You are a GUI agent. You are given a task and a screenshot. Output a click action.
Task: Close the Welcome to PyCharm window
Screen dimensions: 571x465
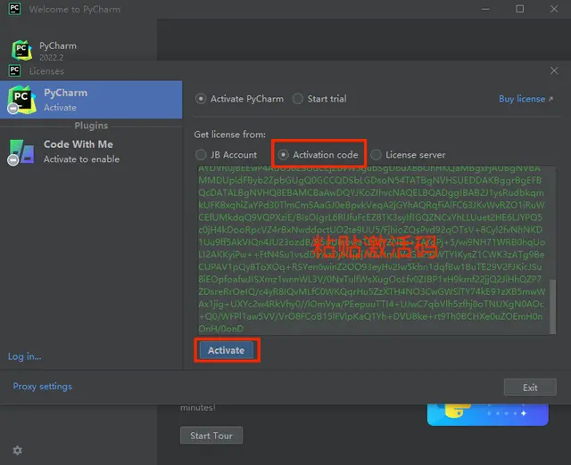click(554, 9)
